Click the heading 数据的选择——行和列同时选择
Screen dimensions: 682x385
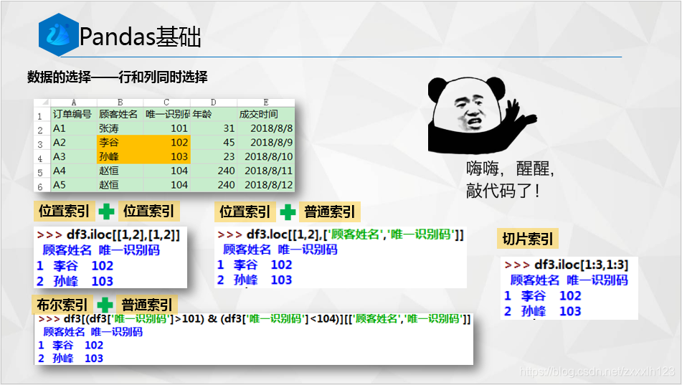coord(118,77)
